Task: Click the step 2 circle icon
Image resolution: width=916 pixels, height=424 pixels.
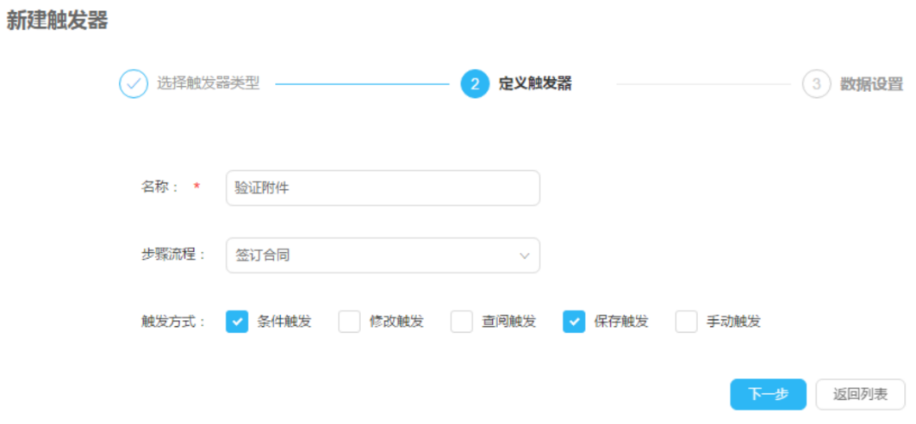Action: pyautogui.click(x=475, y=84)
